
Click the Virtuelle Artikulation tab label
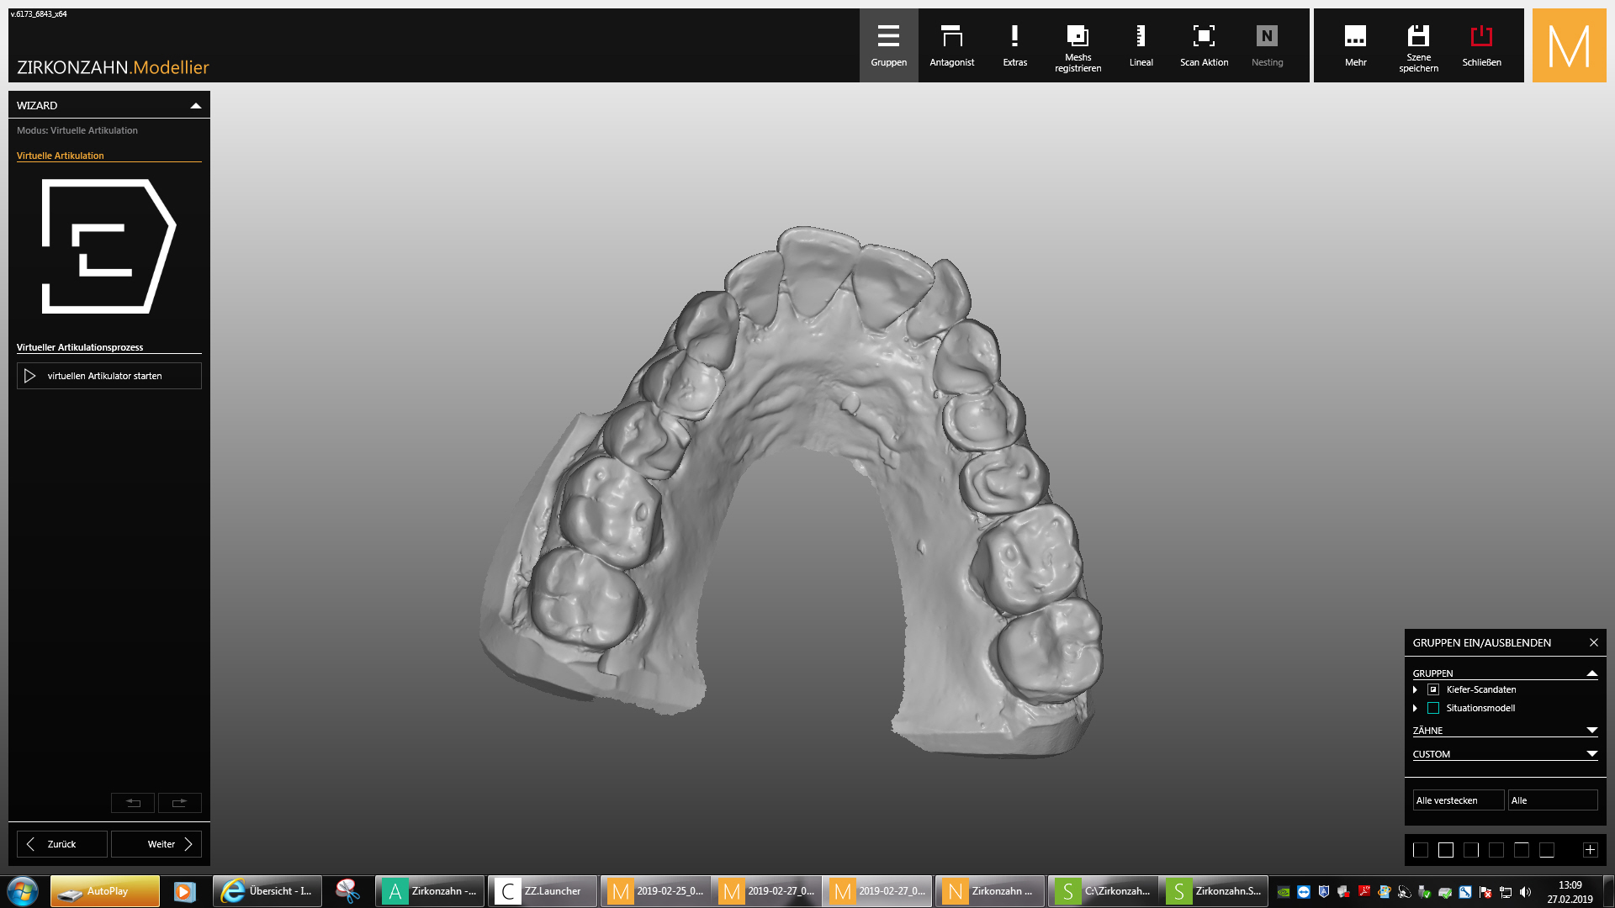[61, 156]
